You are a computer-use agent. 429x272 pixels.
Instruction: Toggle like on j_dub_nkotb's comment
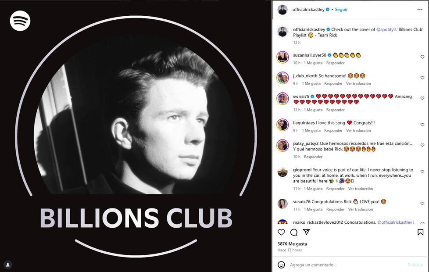pos(422,78)
